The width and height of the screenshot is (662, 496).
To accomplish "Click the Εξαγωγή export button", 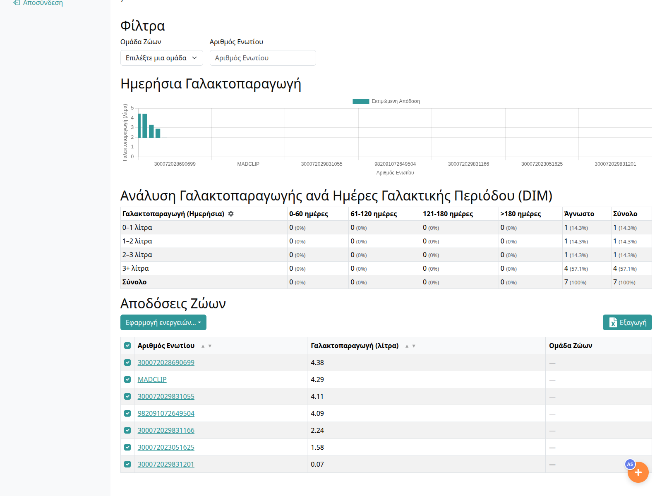I will click(627, 322).
